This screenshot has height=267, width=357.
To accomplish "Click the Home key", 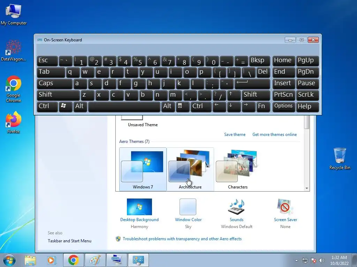I will [x=284, y=61].
